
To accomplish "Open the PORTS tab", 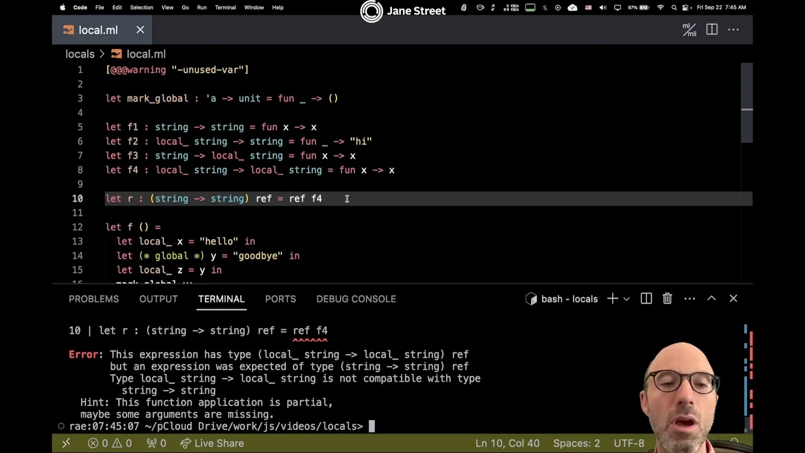I will (x=281, y=299).
